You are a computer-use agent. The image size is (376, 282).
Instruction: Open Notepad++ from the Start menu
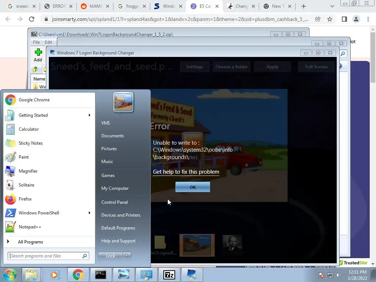tap(49, 227)
